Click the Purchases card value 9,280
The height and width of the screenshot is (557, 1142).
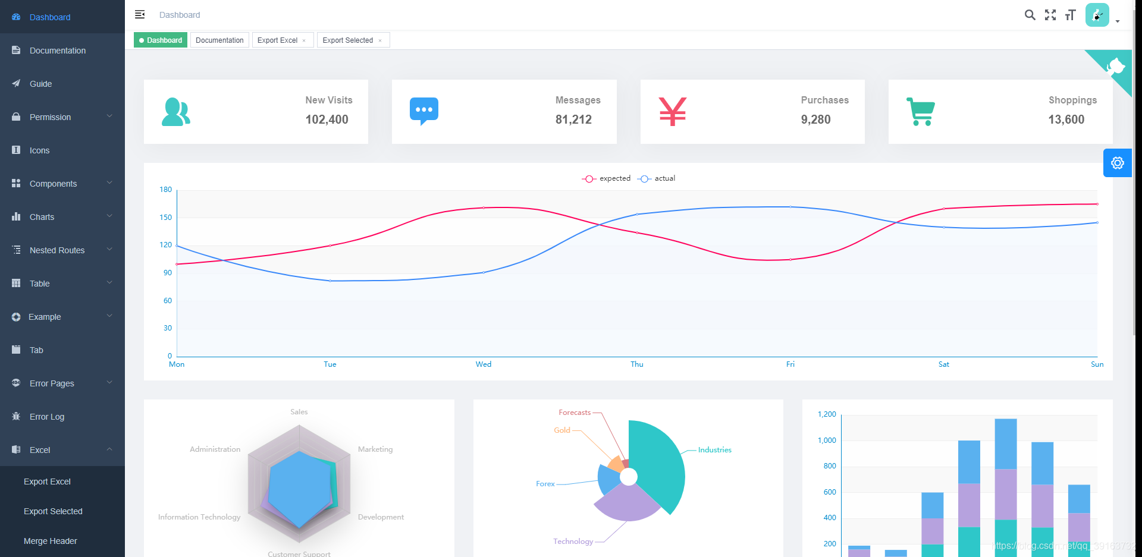(x=815, y=119)
